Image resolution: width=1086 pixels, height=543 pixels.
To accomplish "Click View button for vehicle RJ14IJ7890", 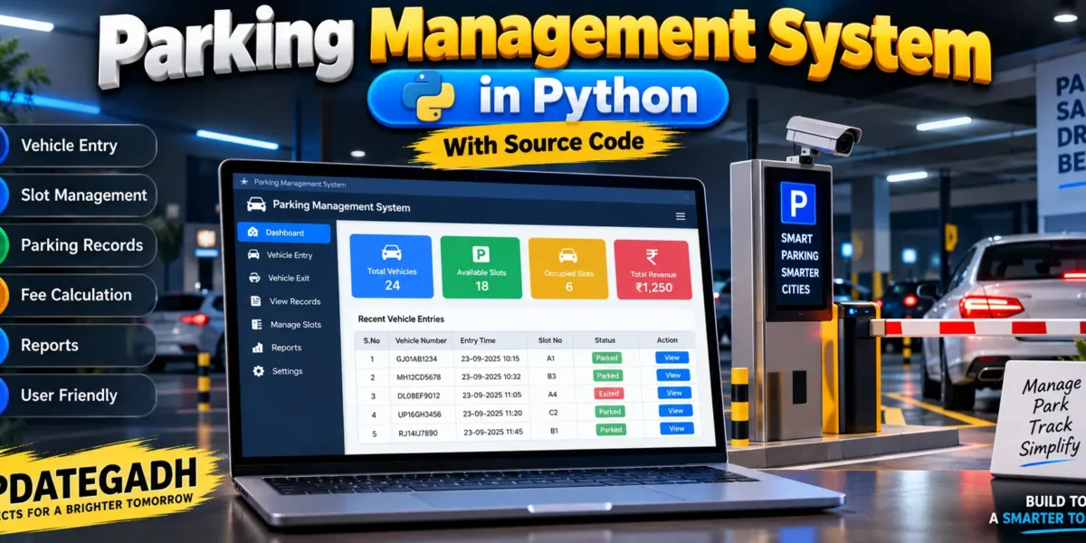I will pos(676,428).
